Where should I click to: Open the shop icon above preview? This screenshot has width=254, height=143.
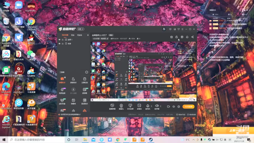pyautogui.click(x=182, y=37)
